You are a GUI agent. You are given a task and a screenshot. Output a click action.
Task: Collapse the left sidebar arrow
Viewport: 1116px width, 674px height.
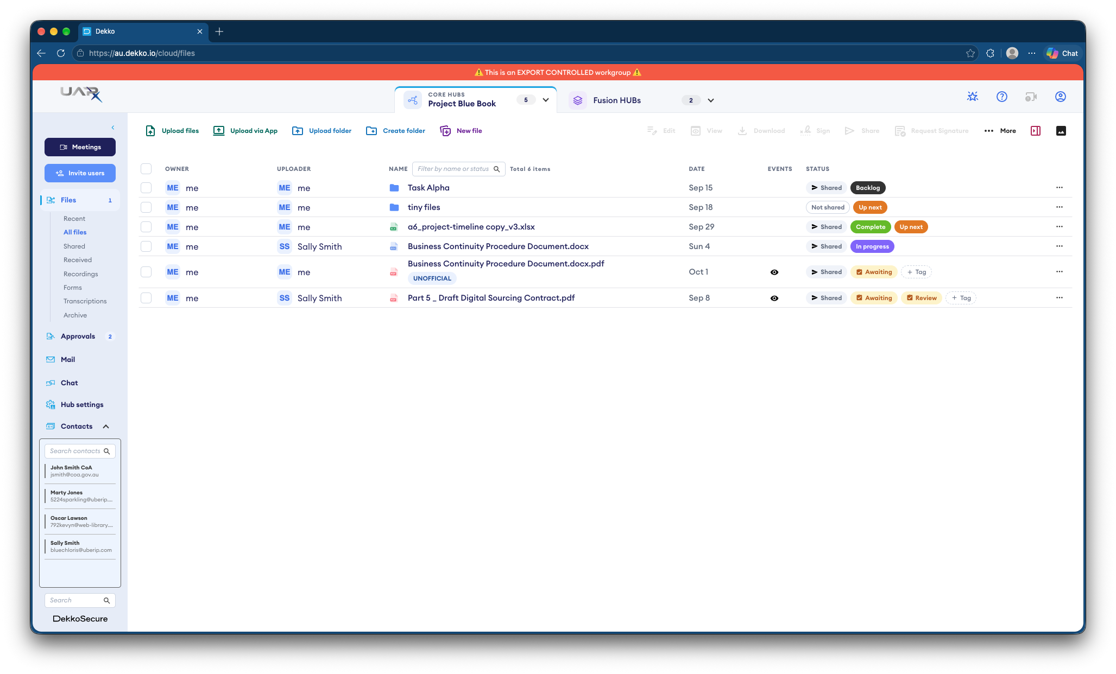[113, 128]
